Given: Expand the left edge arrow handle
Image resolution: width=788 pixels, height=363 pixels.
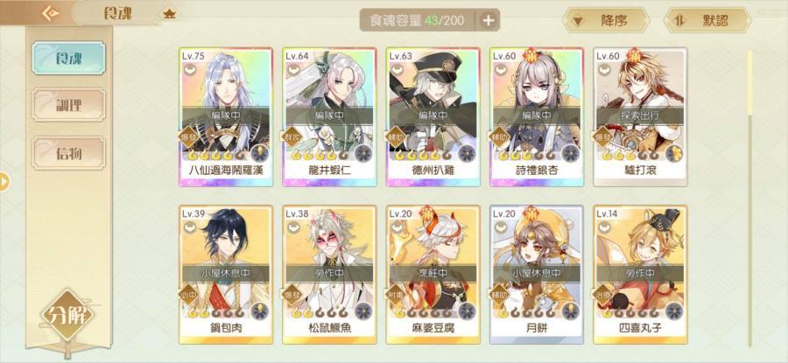Looking at the screenshot, I should pyautogui.click(x=4, y=181).
